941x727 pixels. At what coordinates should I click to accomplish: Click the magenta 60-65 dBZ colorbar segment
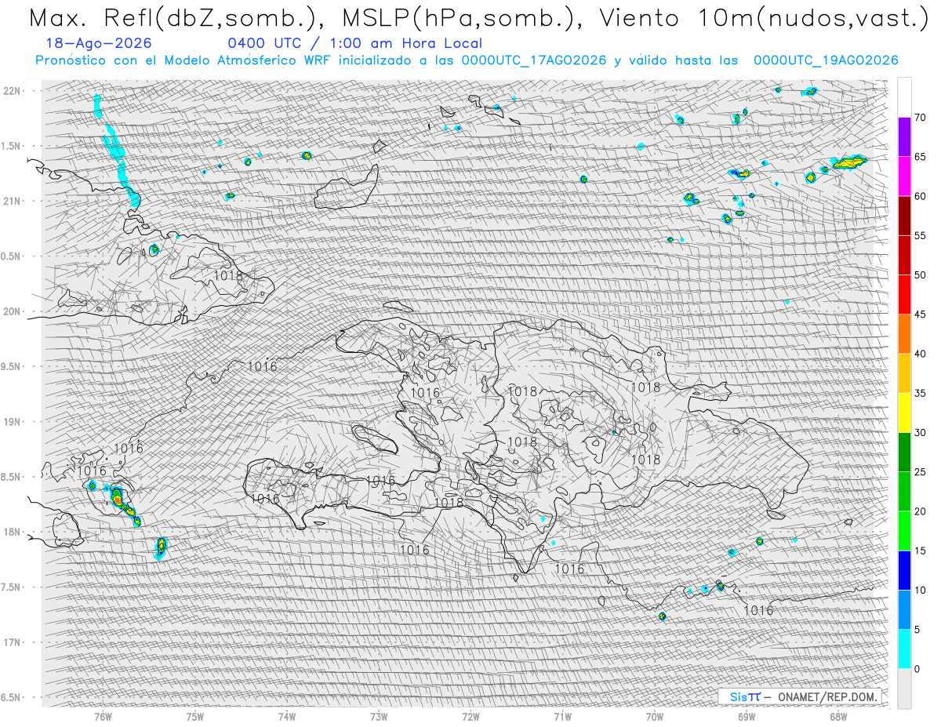(904, 176)
